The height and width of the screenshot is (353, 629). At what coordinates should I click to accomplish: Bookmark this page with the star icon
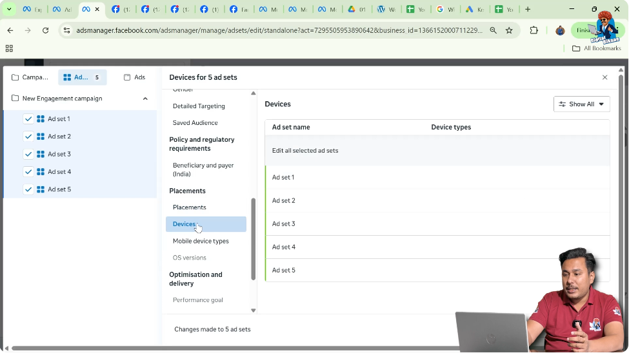point(509,30)
